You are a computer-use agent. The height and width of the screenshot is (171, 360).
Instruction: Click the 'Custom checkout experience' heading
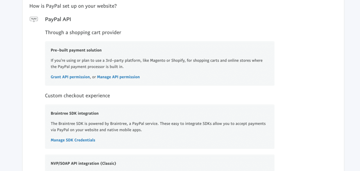77,96
